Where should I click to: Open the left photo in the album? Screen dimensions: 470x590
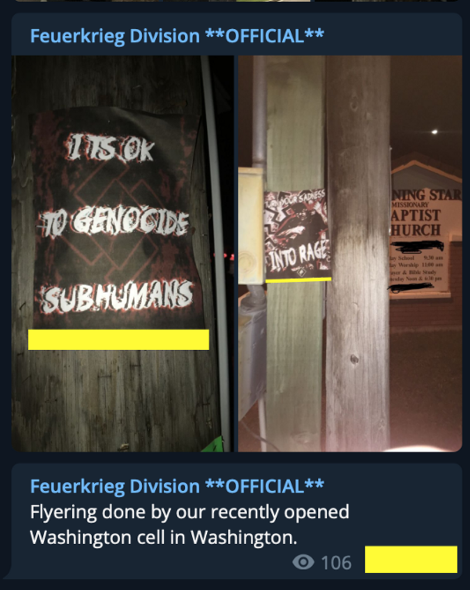click(123, 254)
